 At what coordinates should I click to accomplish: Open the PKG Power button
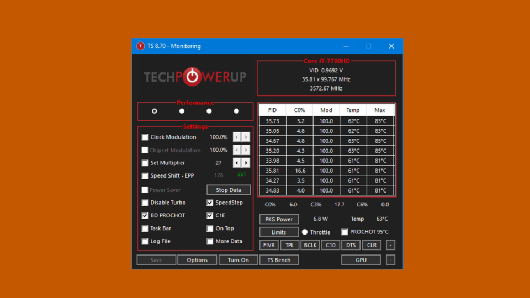279,219
